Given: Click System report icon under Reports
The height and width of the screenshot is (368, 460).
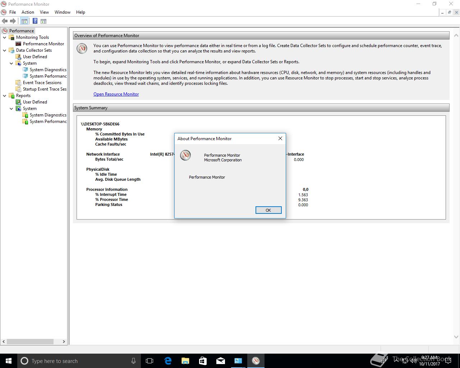Looking at the screenshot, I should click(x=18, y=109).
